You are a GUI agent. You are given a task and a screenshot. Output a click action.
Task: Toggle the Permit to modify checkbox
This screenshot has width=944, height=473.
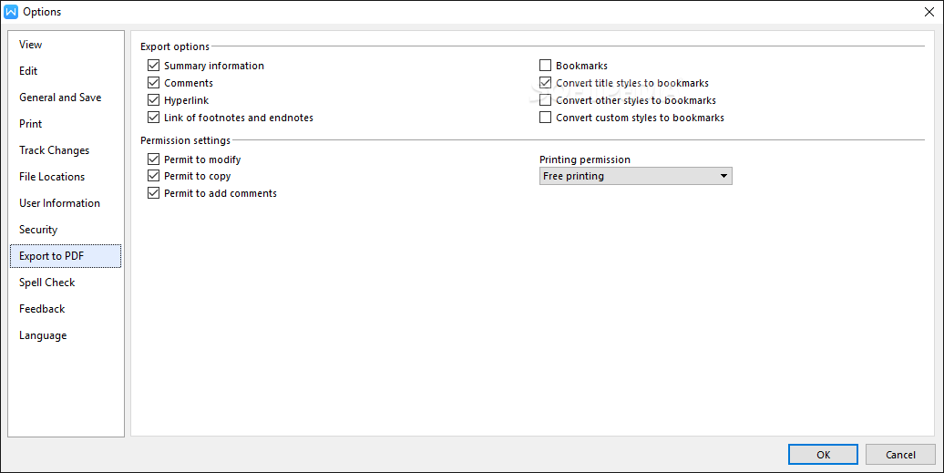point(153,159)
